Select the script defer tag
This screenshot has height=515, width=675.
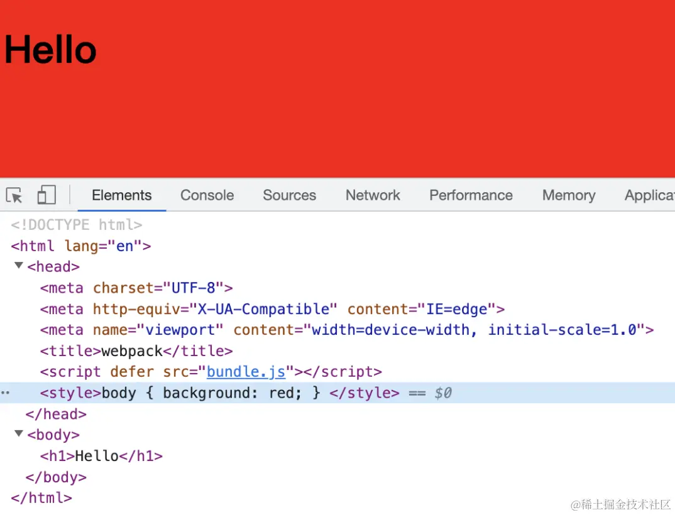[x=211, y=372]
